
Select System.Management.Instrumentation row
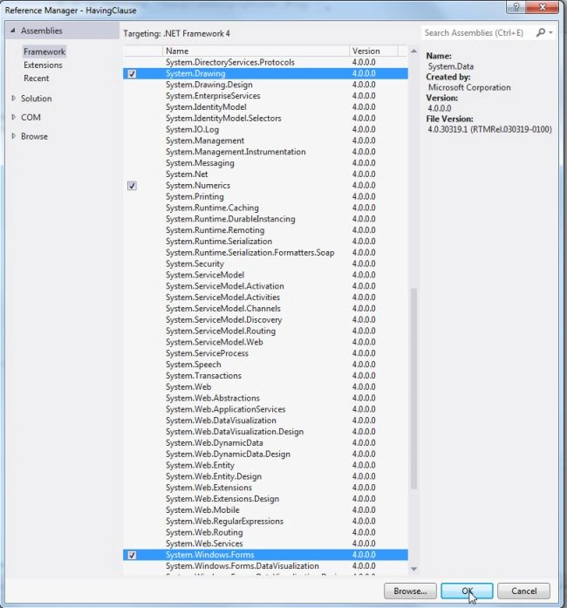[x=266, y=152]
